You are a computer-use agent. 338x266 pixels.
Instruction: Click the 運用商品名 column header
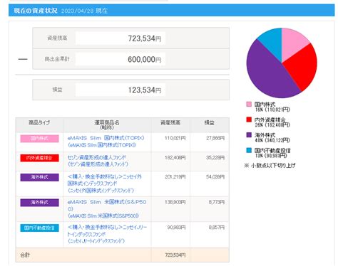click(x=107, y=124)
